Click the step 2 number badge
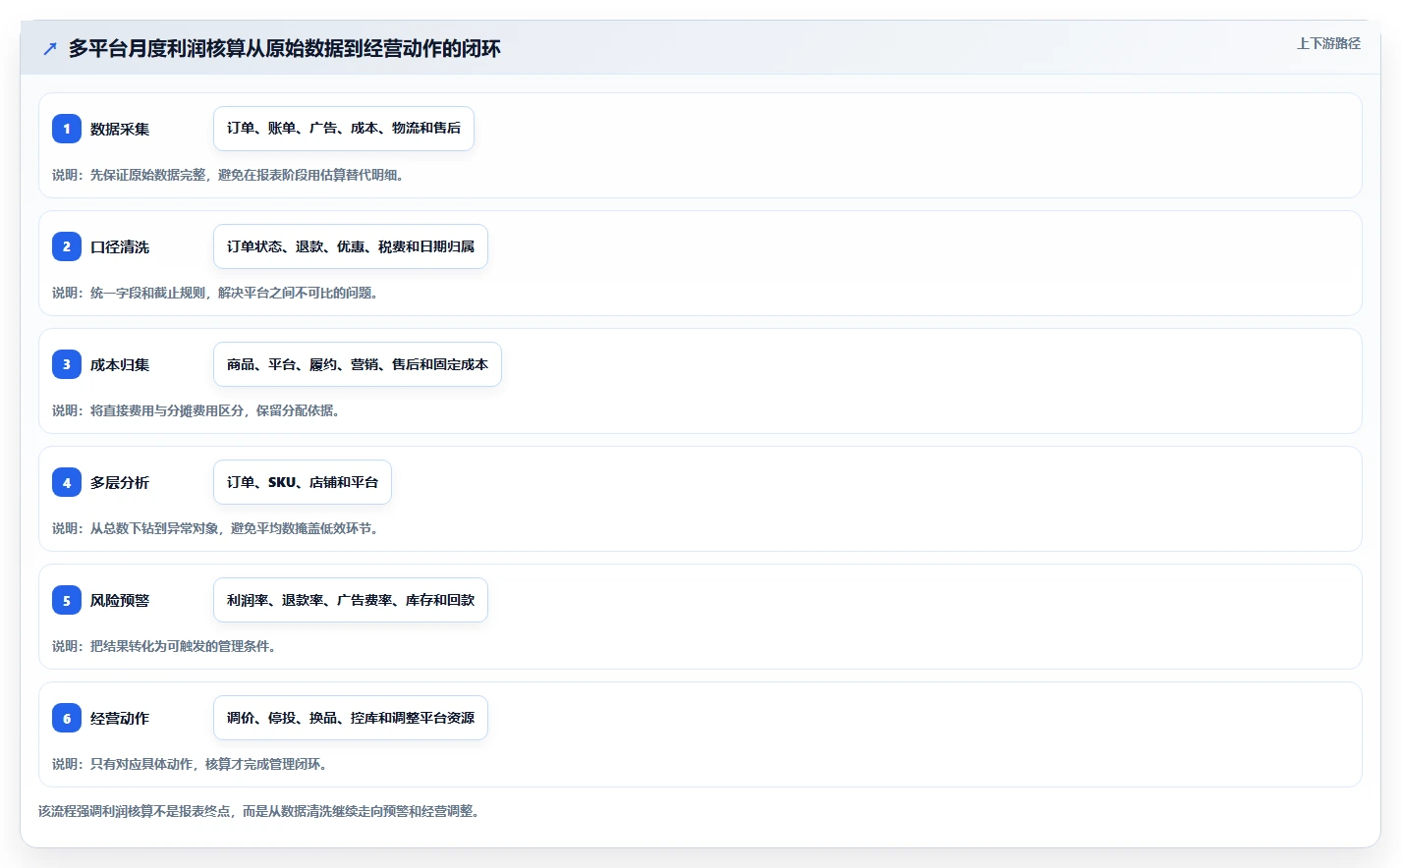Screen dimensions: 1401x868 pyautogui.click(x=67, y=246)
